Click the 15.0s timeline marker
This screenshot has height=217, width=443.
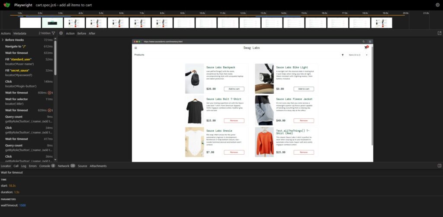click(304, 13)
